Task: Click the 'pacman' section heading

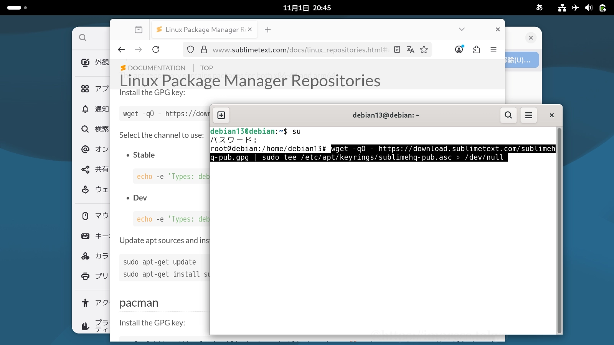Action: pyautogui.click(x=139, y=303)
